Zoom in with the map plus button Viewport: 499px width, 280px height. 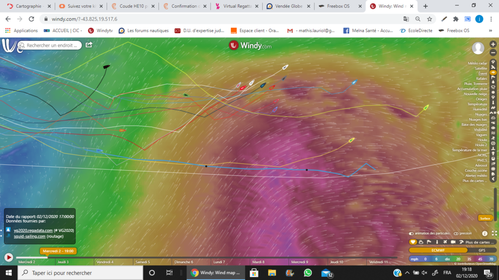point(493,44)
